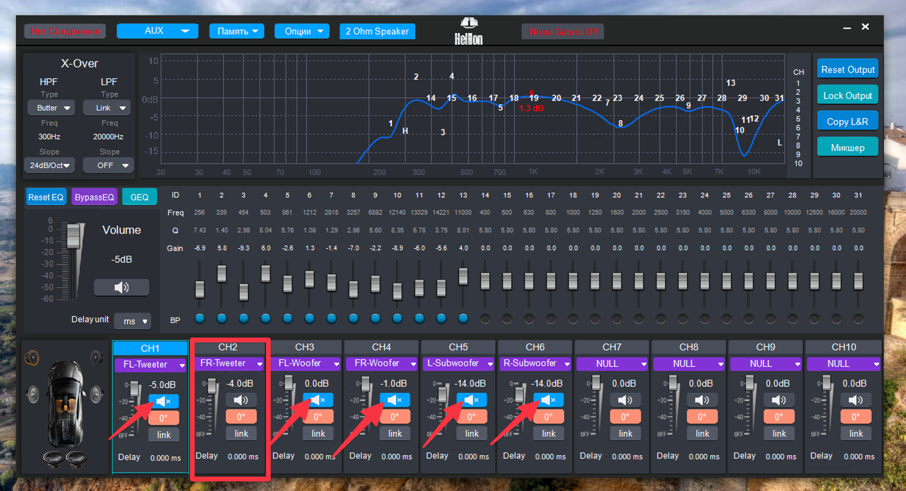The width and height of the screenshot is (906, 491).
Task: Expand CH4 FR-Woofer assignment dropdown
Action: tap(381, 363)
